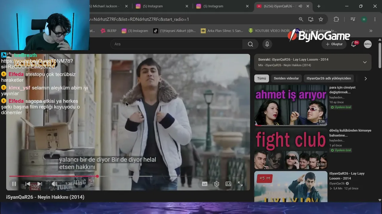This screenshot has width=382, height=214.
Task: Open YouTube notifications bell
Action: (x=354, y=44)
